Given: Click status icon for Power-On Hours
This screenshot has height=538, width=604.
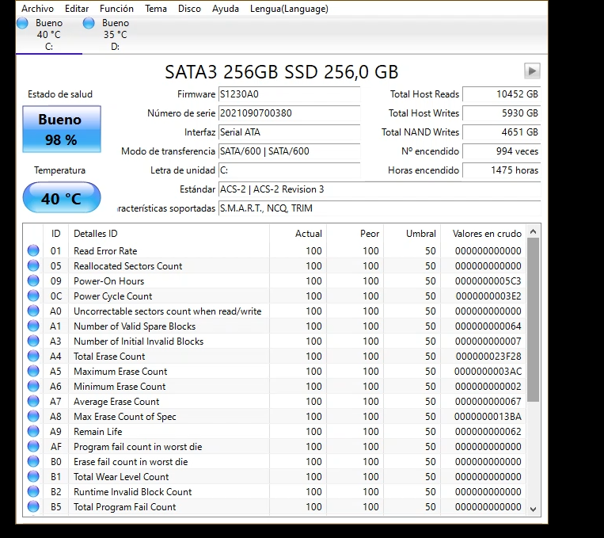Looking at the screenshot, I should (x=33, y=280).
